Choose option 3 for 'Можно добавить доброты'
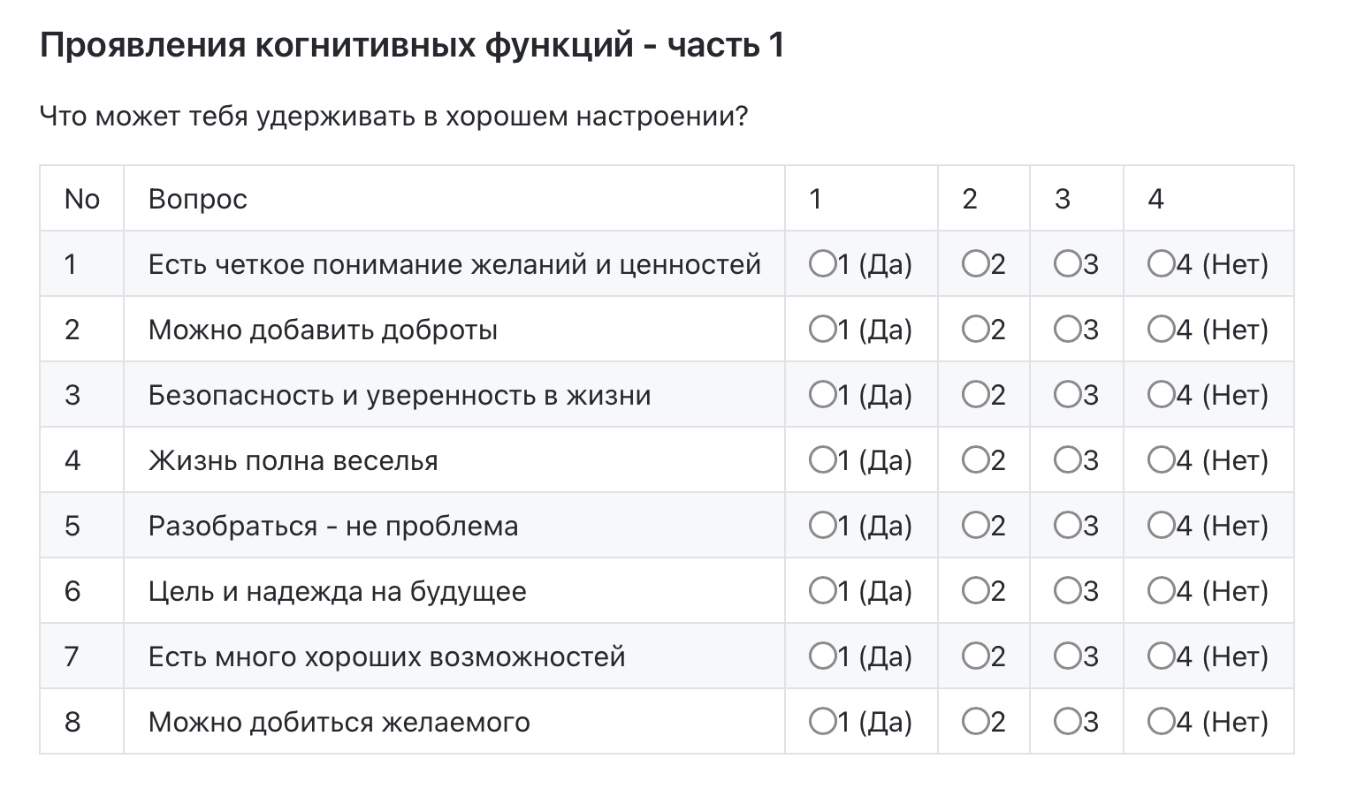This screenshot has width=1357, height=789. pyautogui.click(x=1068, y=330)
